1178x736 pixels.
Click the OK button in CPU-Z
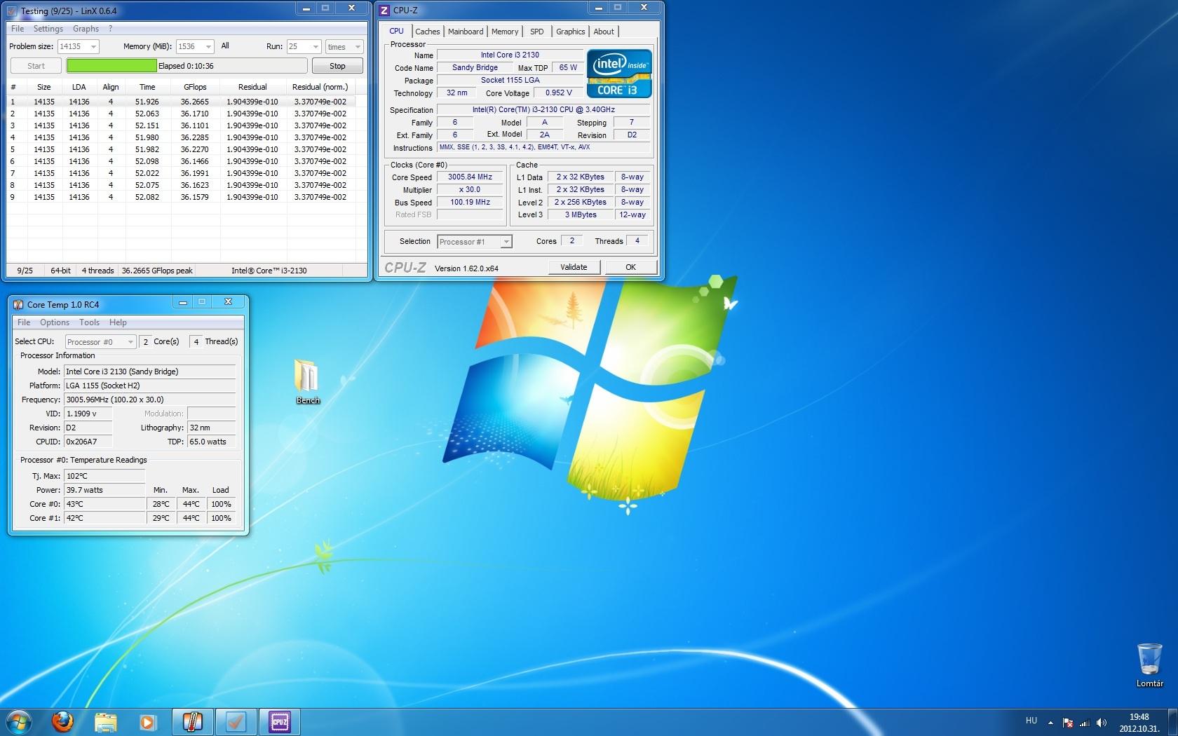point(630,267)
